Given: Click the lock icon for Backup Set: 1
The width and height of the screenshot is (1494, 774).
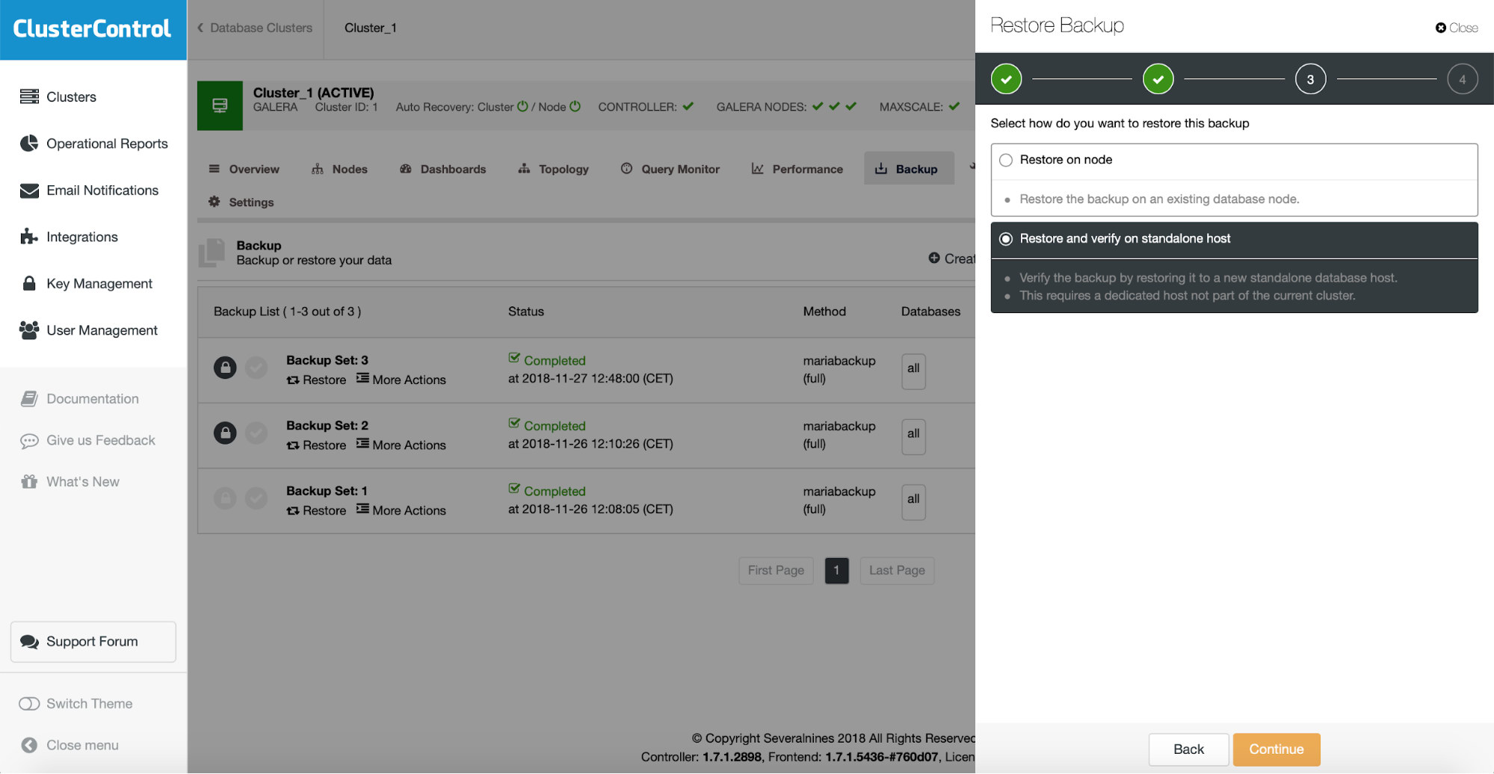Looking at the screenshot, I should pyautogui.click(x=225, y=498).
